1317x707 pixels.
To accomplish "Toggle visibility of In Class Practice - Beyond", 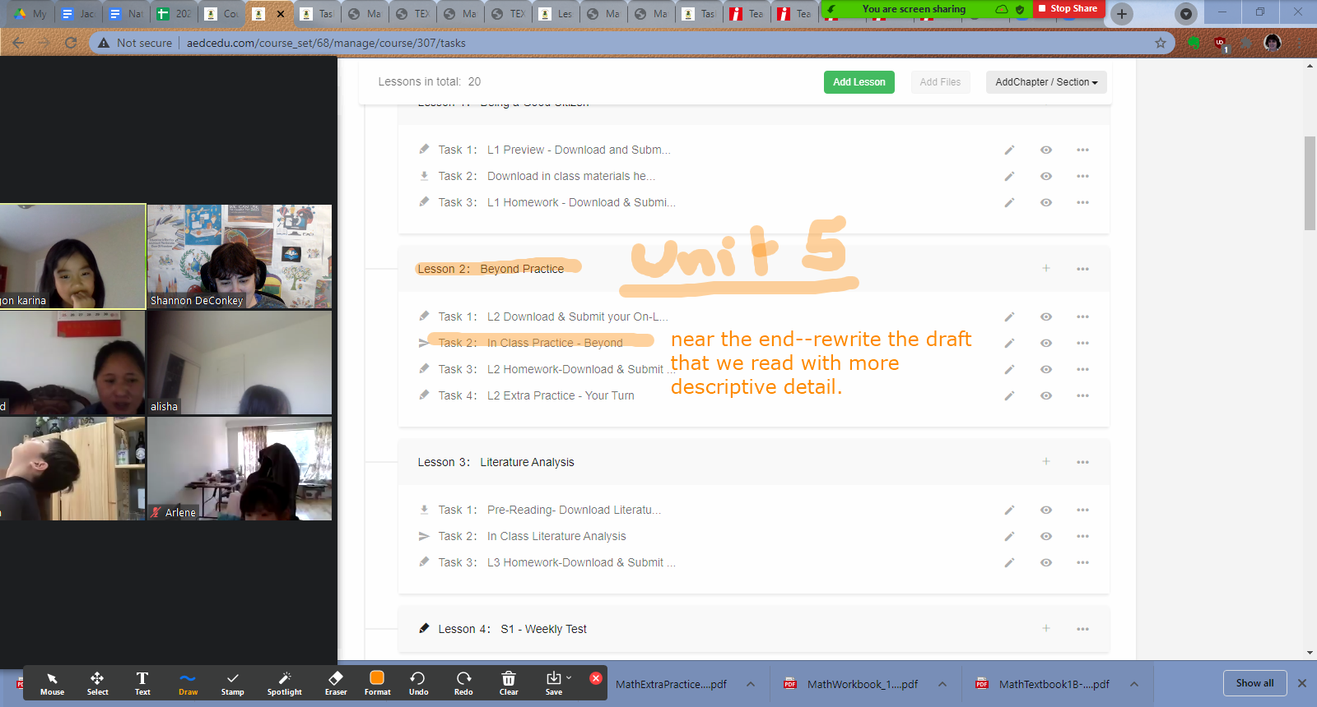I will 1046,343.
